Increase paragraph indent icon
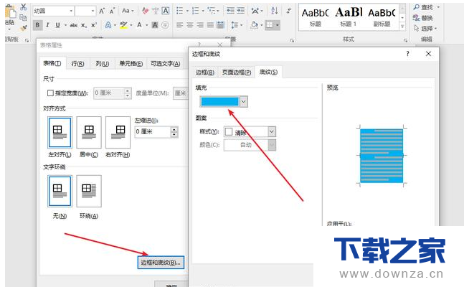464x287 pixels. point(241,11)
